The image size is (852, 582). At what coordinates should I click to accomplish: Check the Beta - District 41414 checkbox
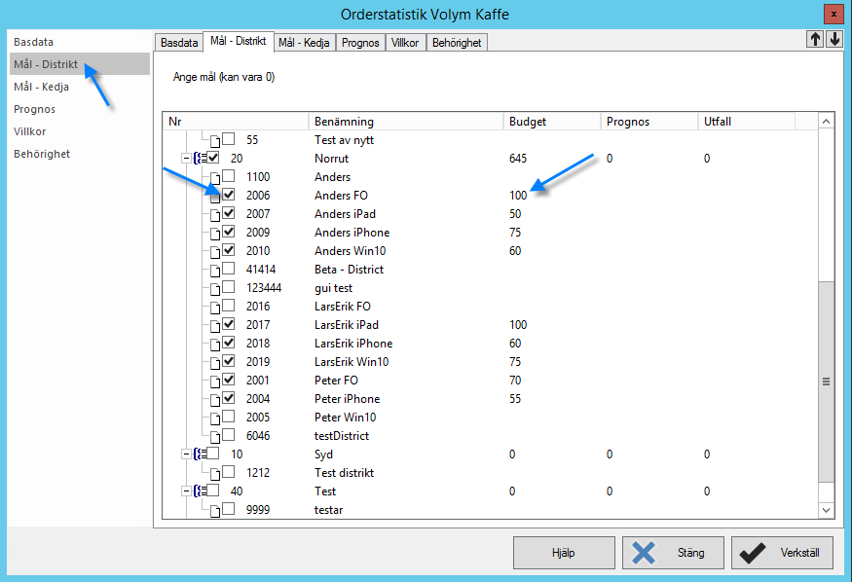[x=228, y=269]
